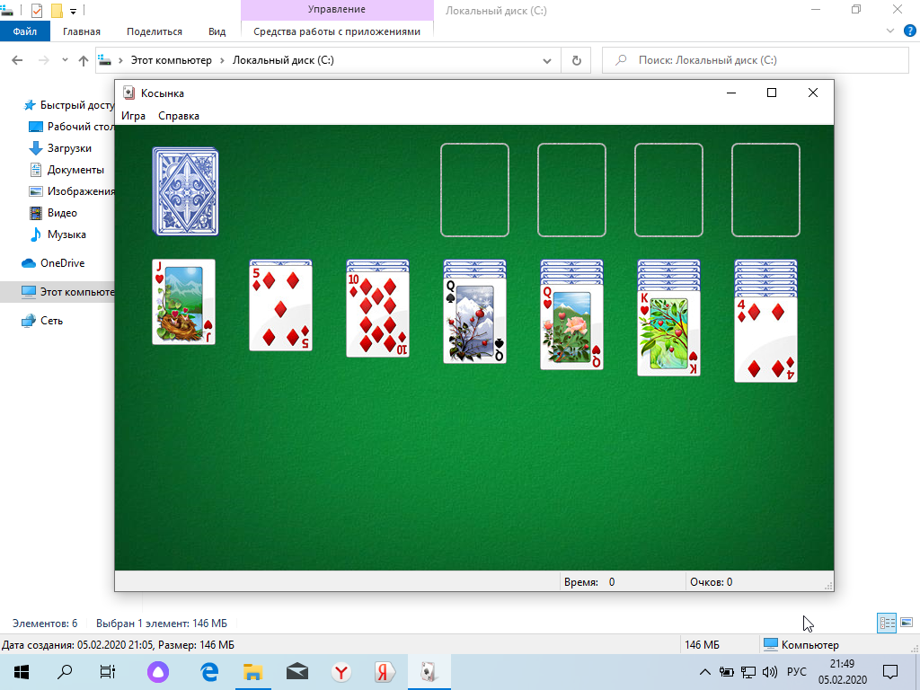Open Task View on the taskbar
Viewport: 920px width, 690px height.
pyautogui.click(x=108, y=672)
